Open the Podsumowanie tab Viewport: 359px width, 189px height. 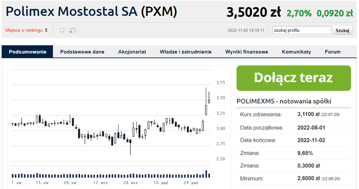28,52
